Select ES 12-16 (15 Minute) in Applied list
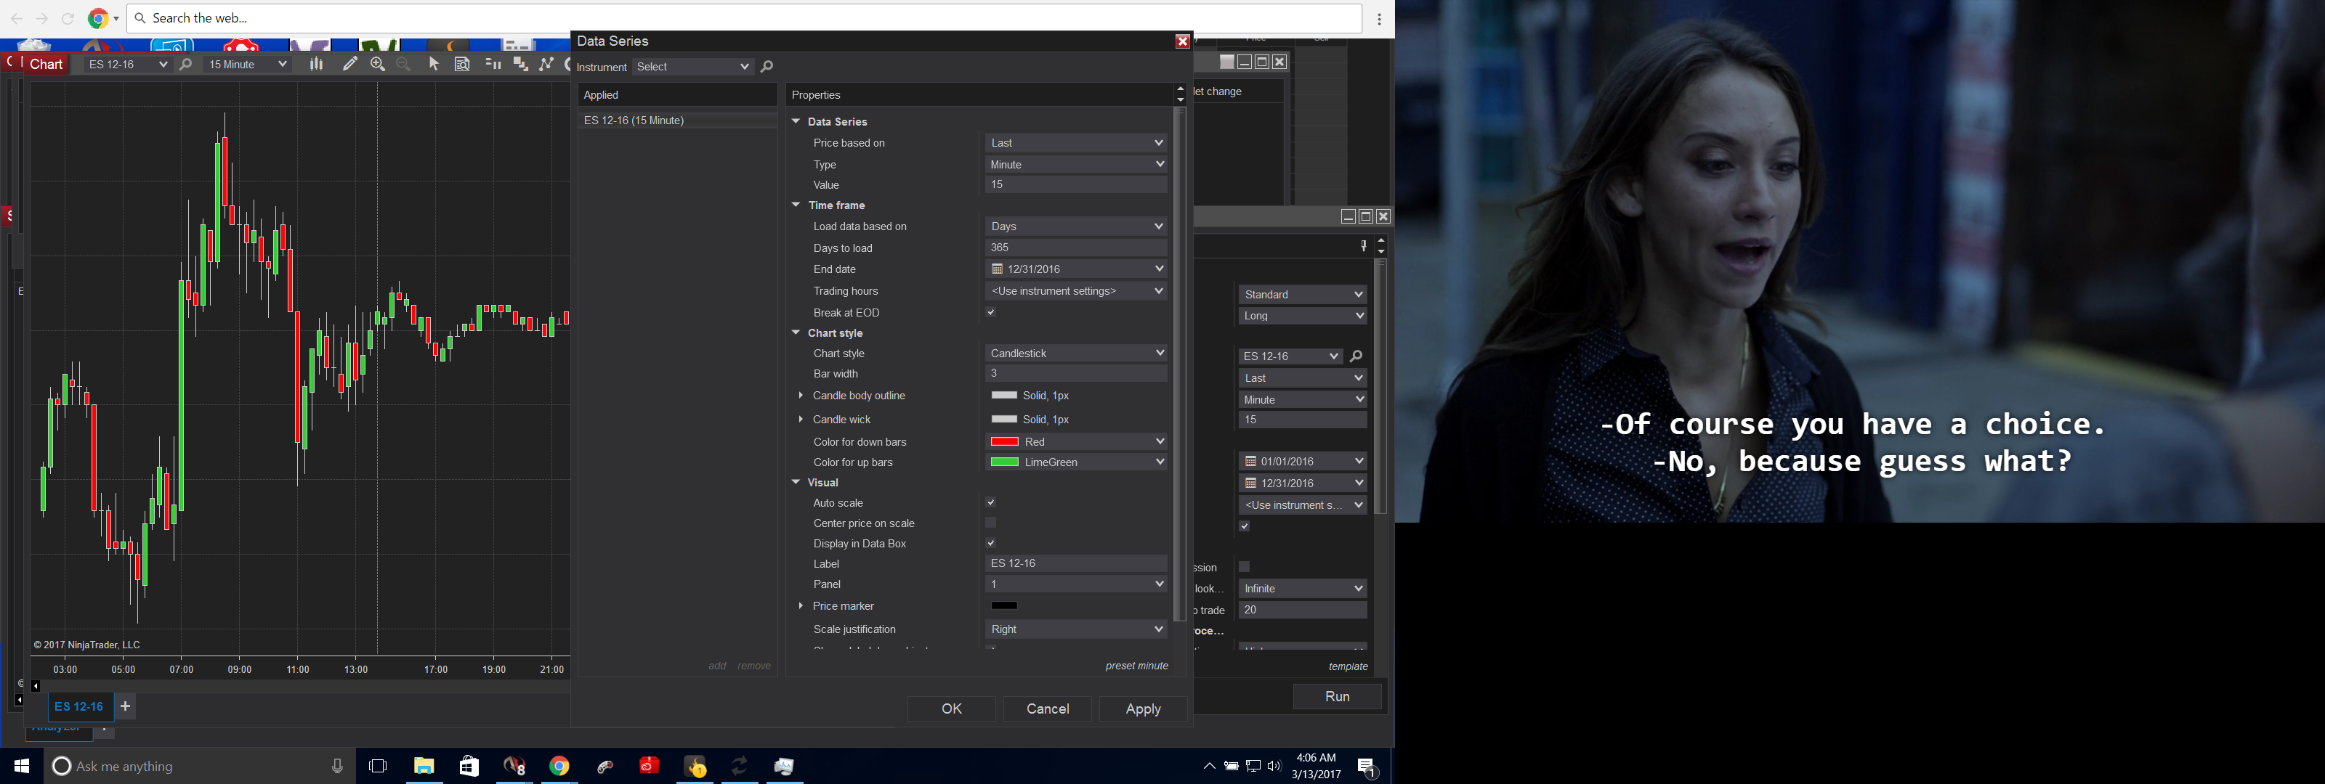This screenshot has width=2325, height=784. (678, 120)
